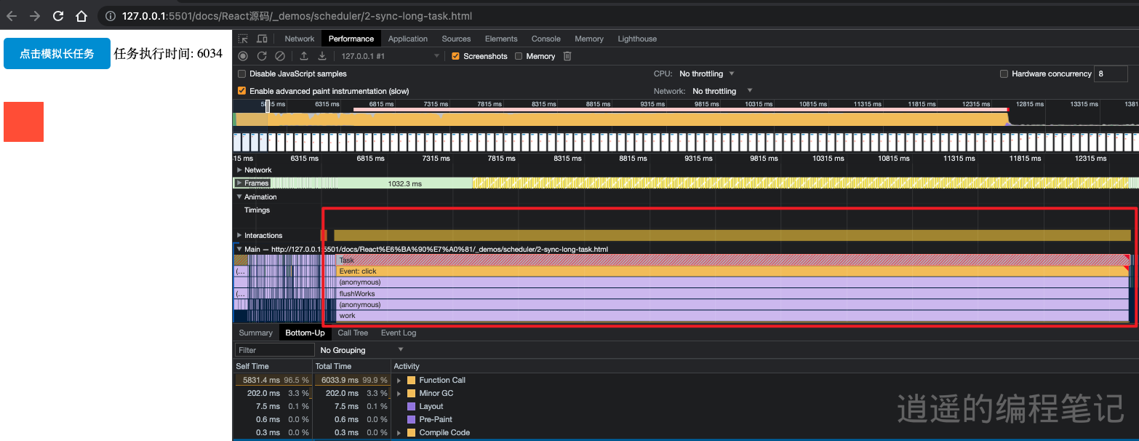Click the Filter input field
This screenshot has width=1139, height=441.
tap(275, 350)
